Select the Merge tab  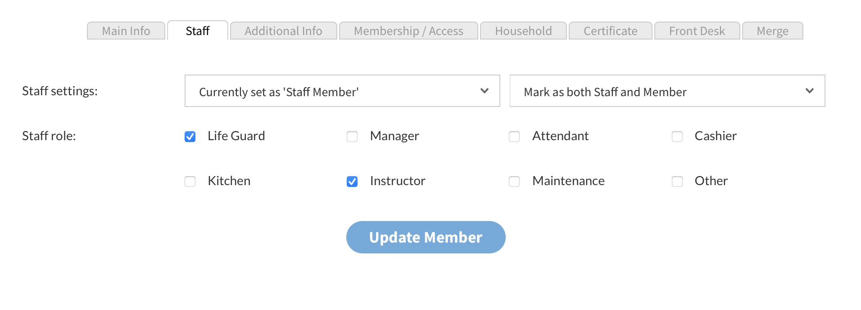point(772,31)
